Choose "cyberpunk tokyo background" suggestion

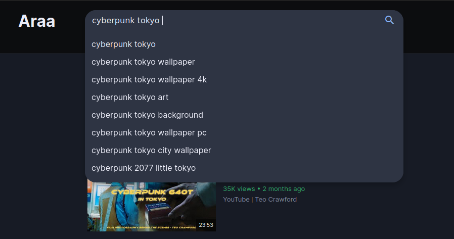point(244,115)
